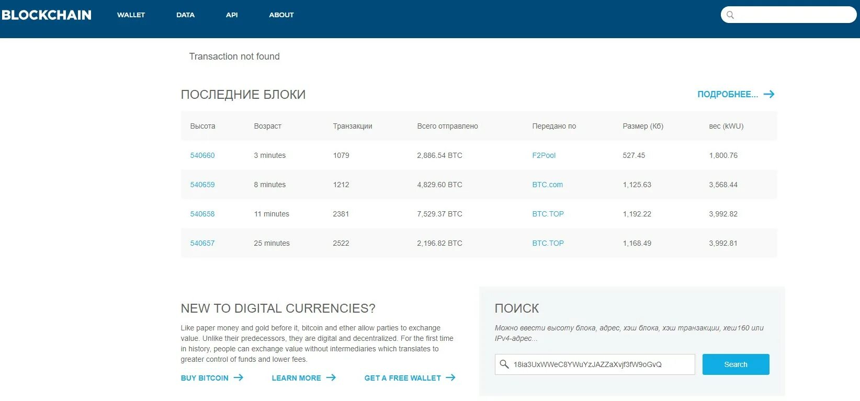
Task: Click the 25 minutes age cell
Action: (x=271, y=243)
